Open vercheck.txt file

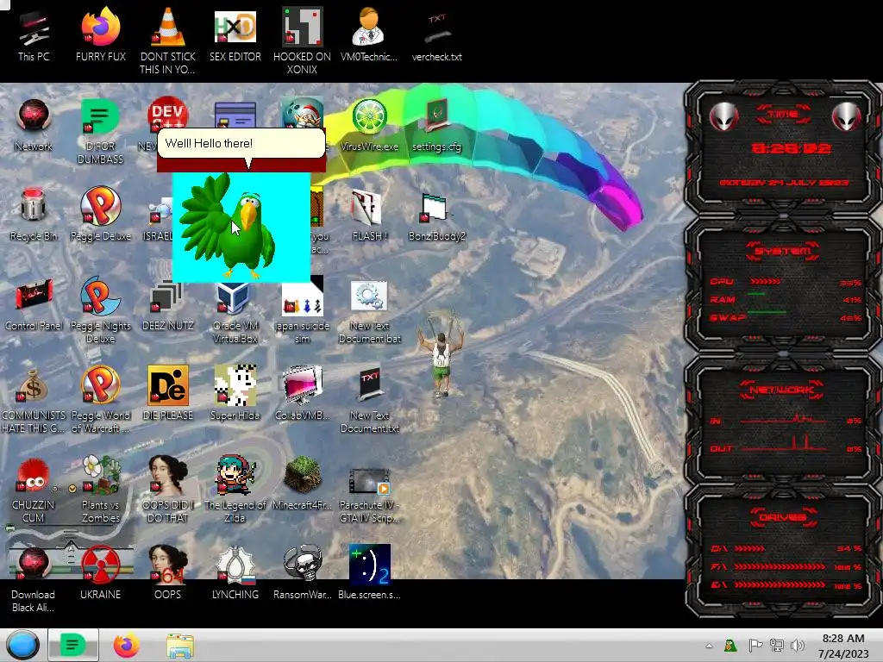pyautogui.click(x=436, y=34)
